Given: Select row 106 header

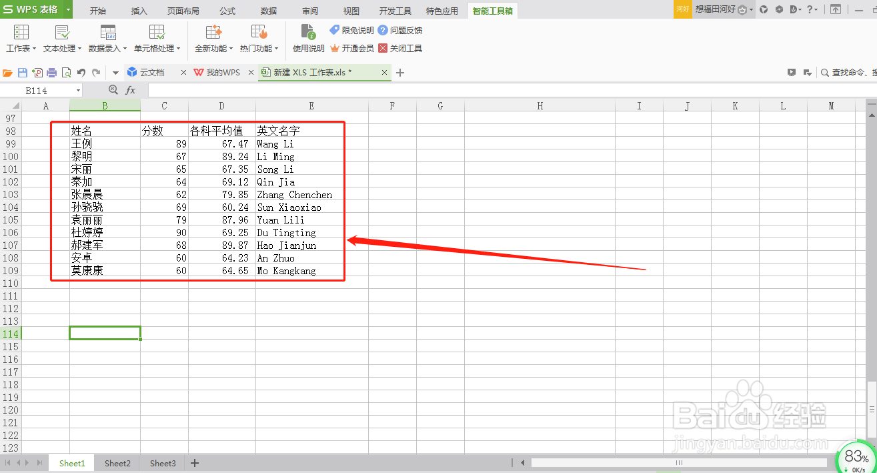Looking at the screenshot, I should coord(11,232).
